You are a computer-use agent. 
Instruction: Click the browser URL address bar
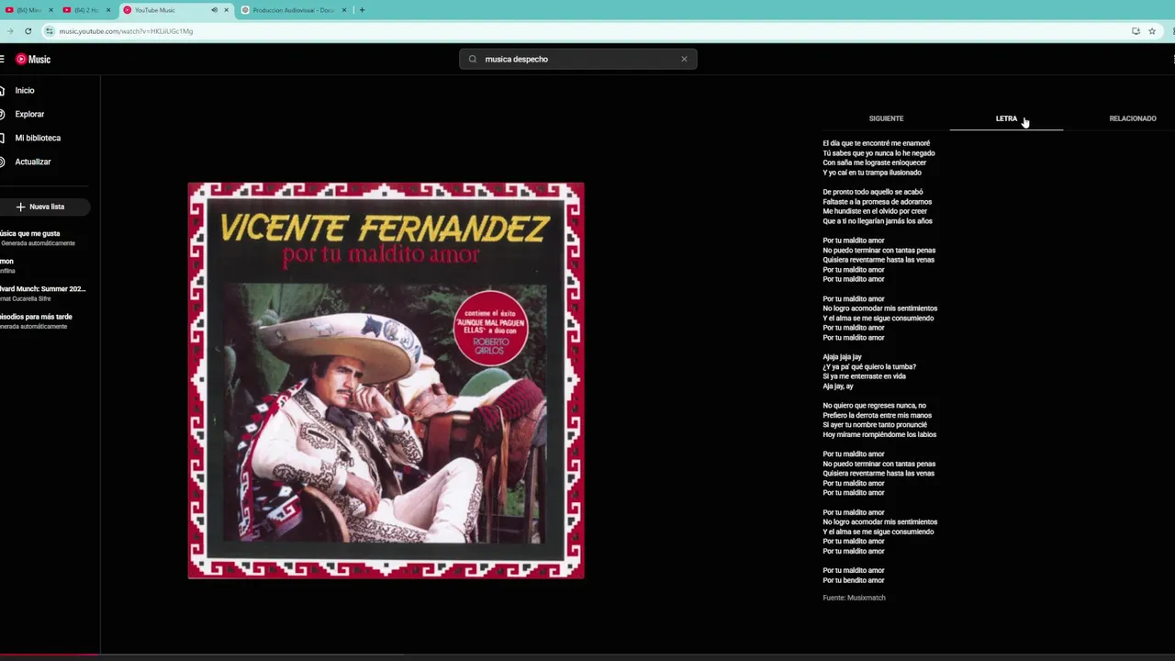click(x=587, y=31)
